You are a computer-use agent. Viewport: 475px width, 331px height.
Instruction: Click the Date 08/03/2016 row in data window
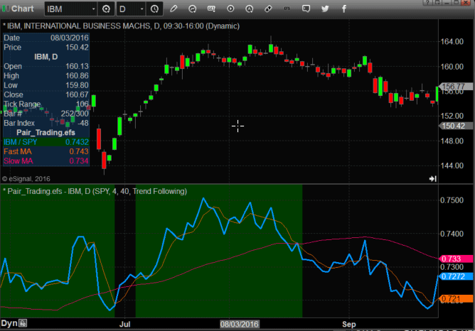tap(46, 38)
